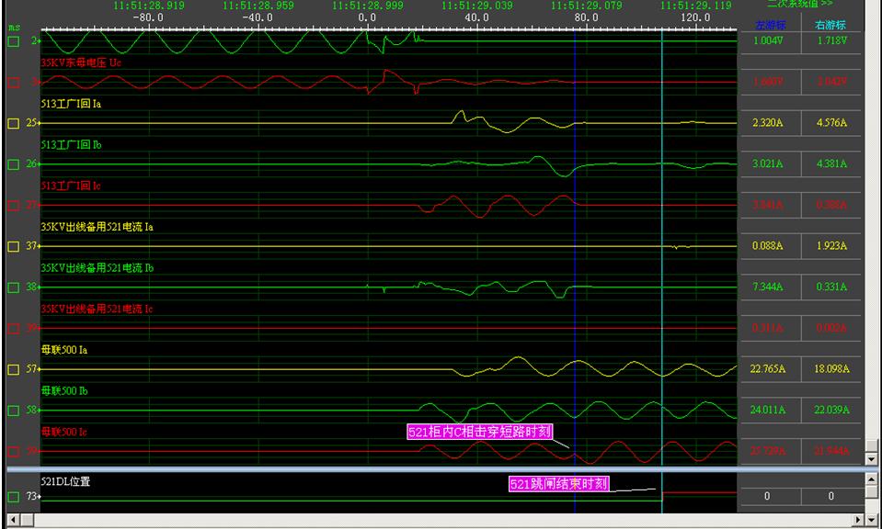Click the splitter bar between analog and digital panes
This screenshot has width=882, height=529.
[x=432, y=468]
